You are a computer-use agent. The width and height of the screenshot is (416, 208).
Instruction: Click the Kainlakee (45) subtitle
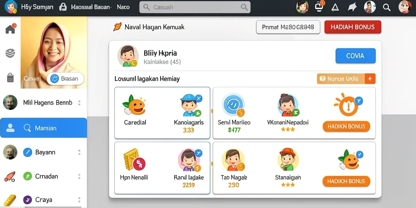(162, 62)
